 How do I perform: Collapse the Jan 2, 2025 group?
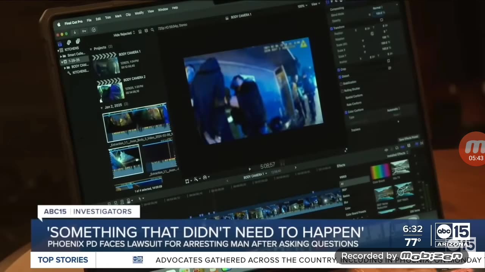pos(102,108)
